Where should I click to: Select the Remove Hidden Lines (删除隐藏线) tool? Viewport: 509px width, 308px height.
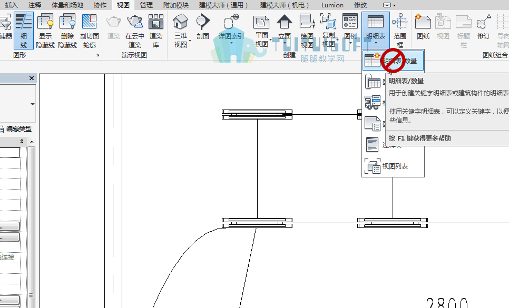pyautogui.click(x=67, y=31)
